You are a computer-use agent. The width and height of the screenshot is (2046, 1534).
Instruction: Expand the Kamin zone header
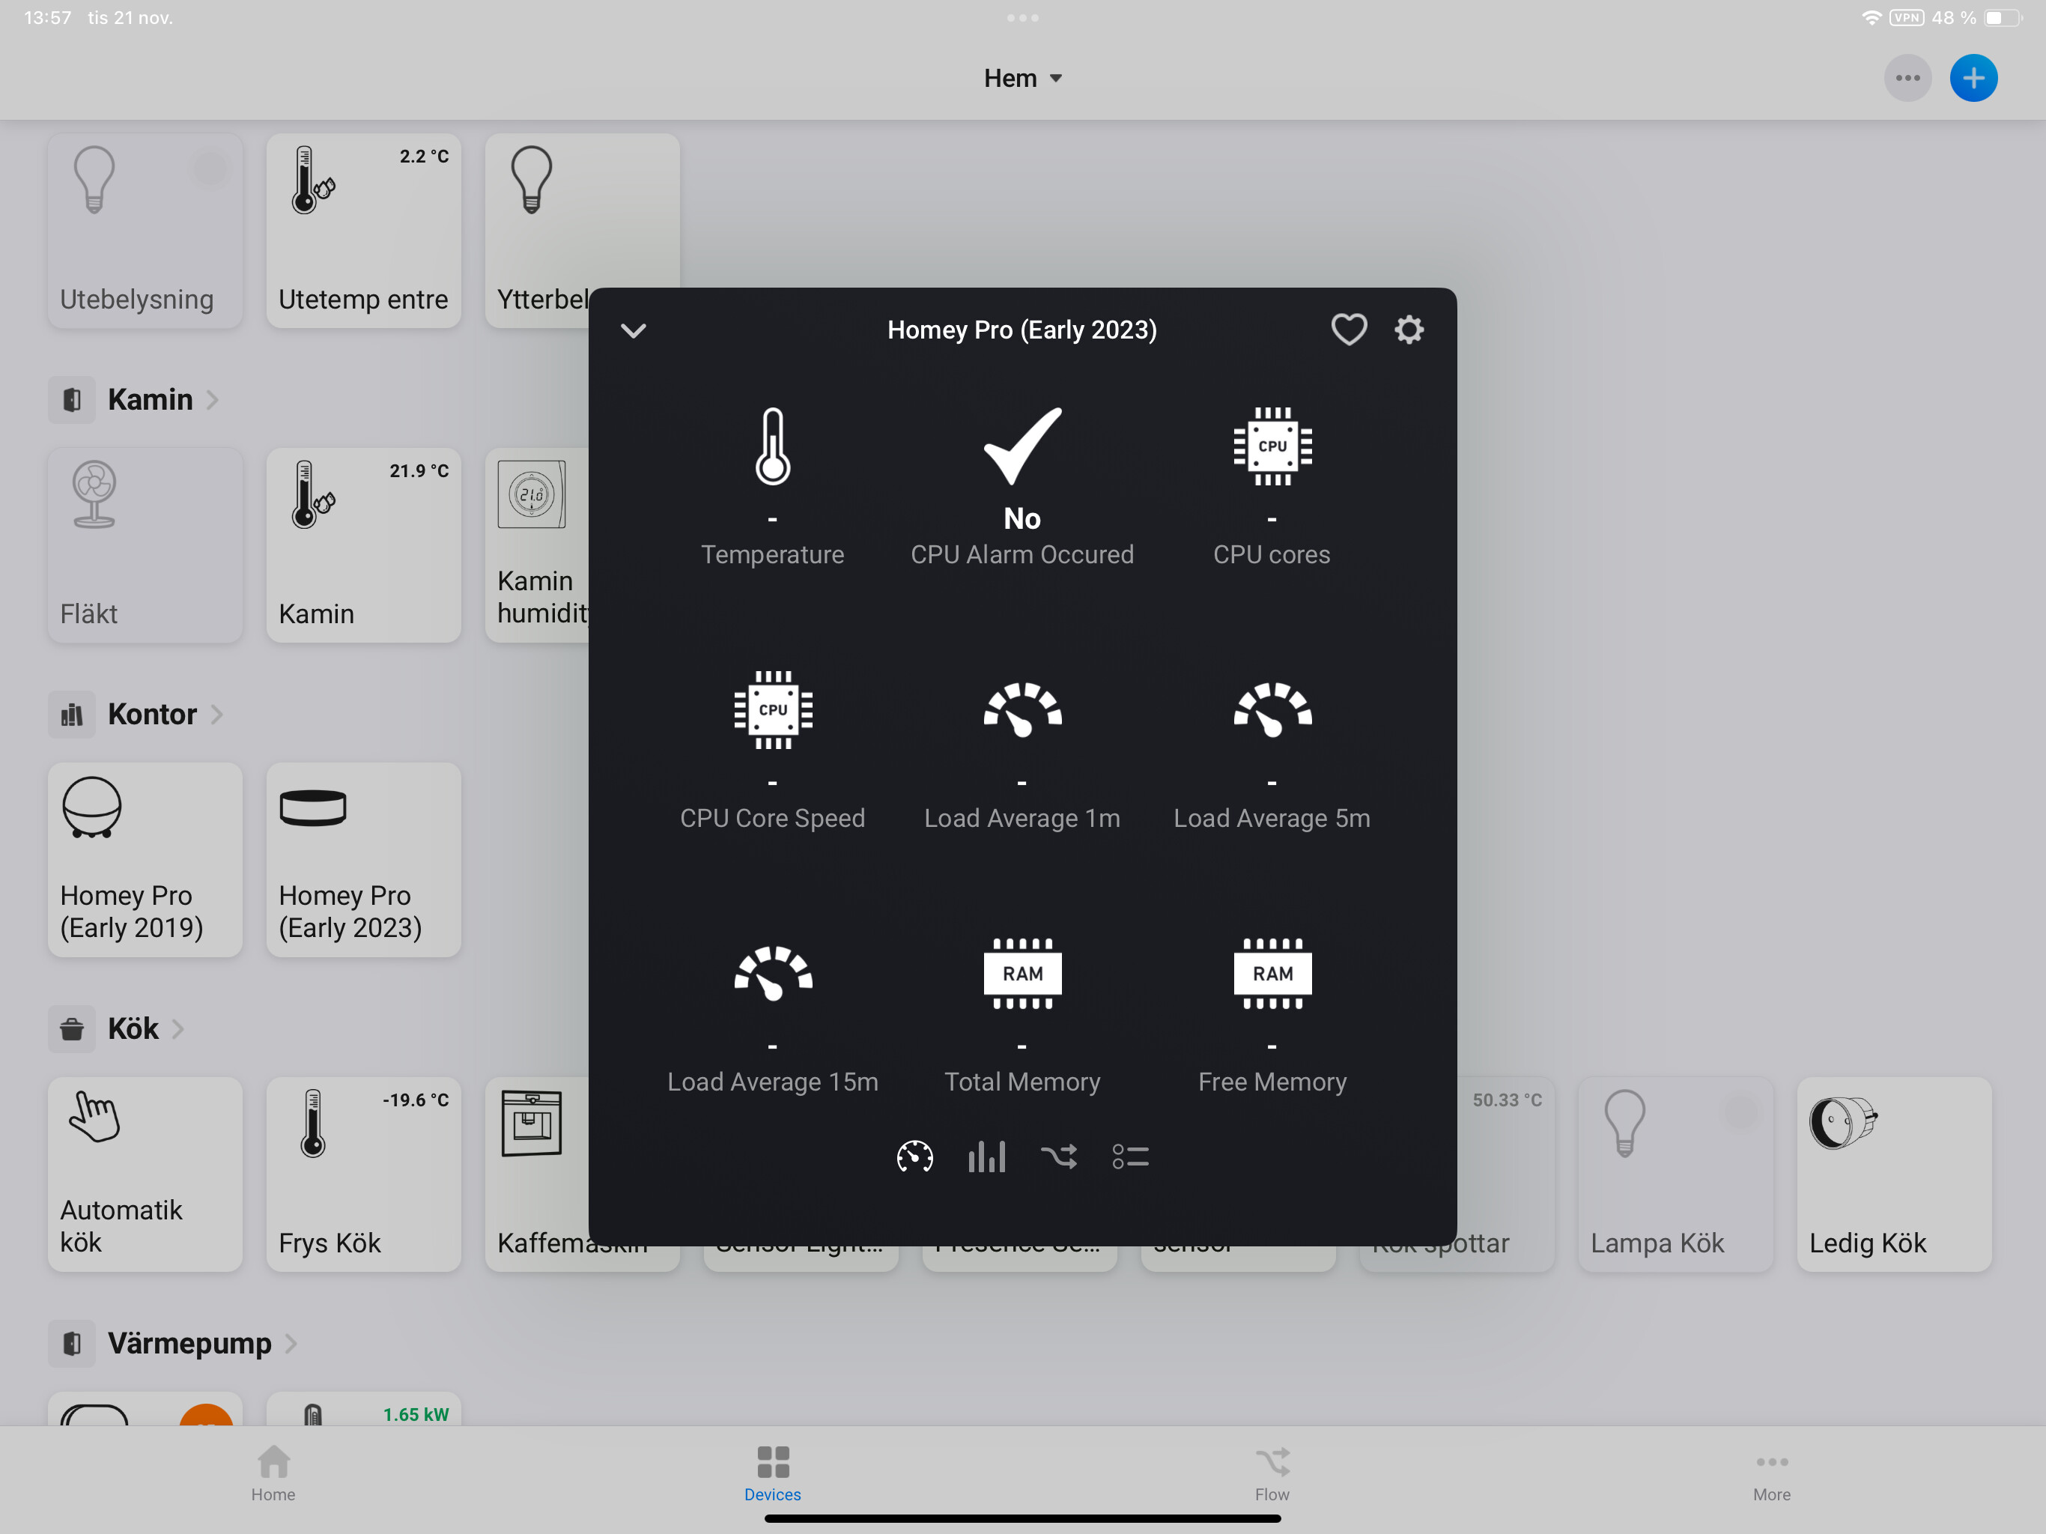point(151,400)
